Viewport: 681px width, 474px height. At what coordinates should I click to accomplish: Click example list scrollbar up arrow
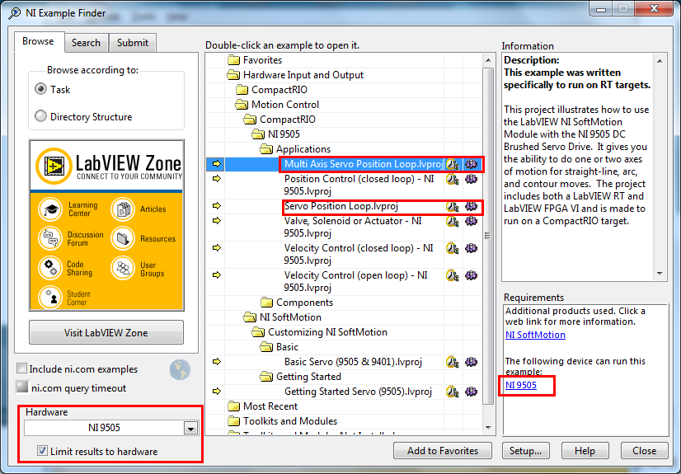pos(488,60)
